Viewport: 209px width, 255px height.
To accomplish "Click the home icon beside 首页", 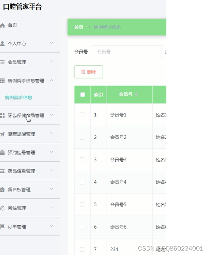I will coord(2,25).
